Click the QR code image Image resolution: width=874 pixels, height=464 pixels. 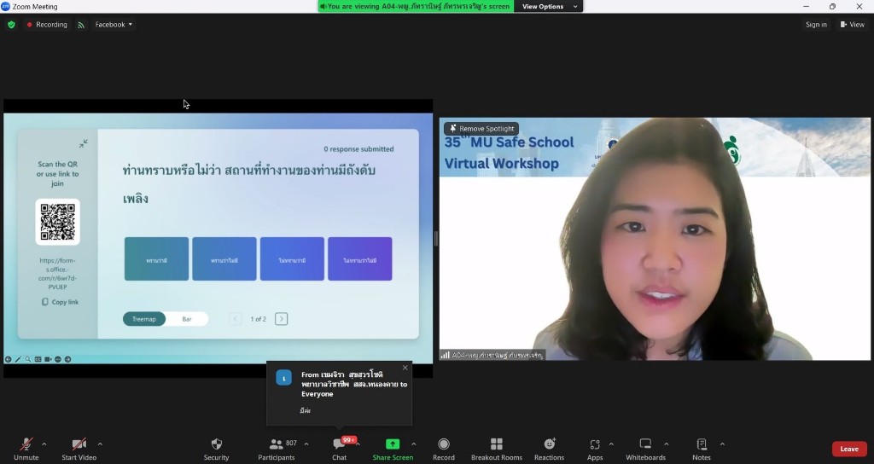pyautogui.click(x=57, y=222)
